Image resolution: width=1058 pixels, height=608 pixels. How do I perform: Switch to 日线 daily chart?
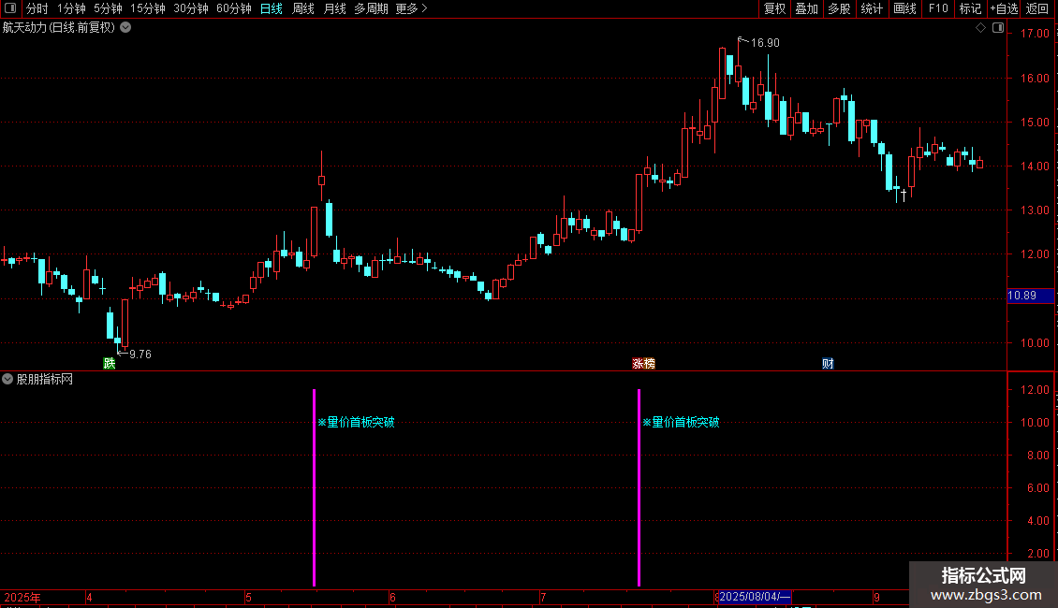(272, 8)
